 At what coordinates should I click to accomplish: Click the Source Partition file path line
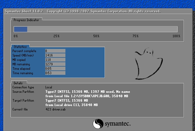(87, 96)
